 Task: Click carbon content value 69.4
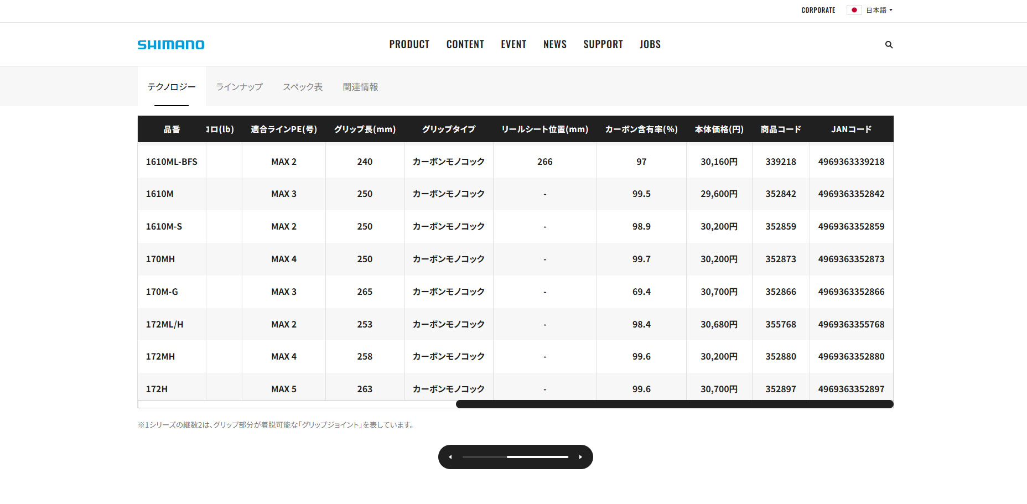(x=641, y=292)
